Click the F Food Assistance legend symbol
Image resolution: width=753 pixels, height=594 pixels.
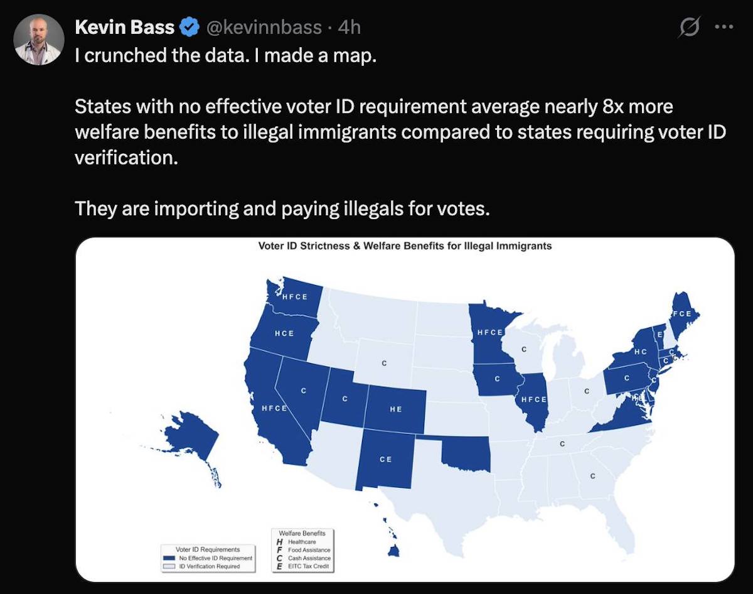[279, 549]
